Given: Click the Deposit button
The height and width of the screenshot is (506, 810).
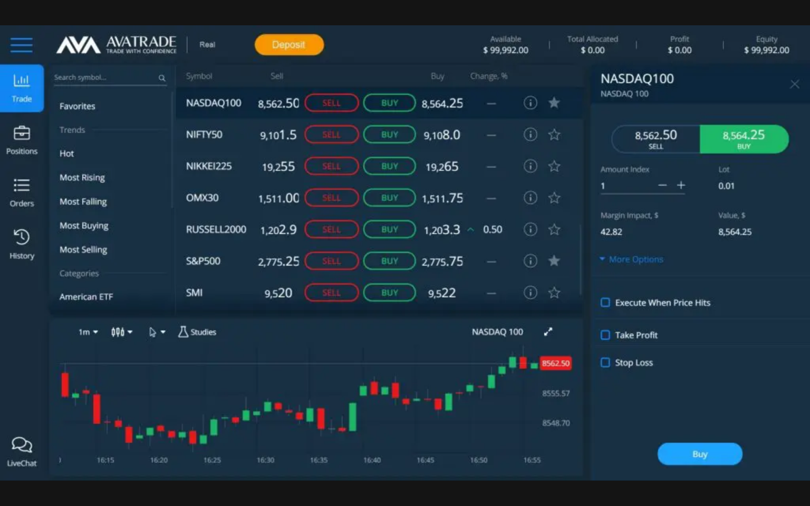Looking at the screenshot, I should tap(289, 45).
